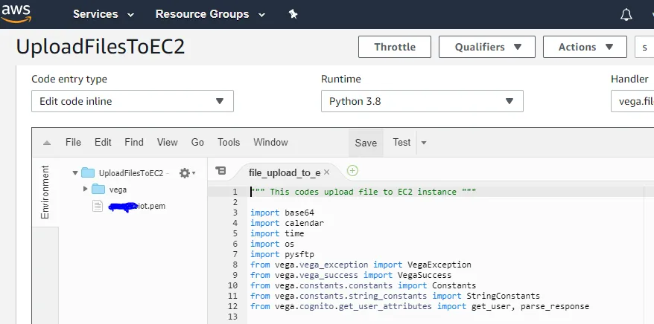Open the File menu
The height and width of the screenshot is (324, 654).
pos(73,143)
